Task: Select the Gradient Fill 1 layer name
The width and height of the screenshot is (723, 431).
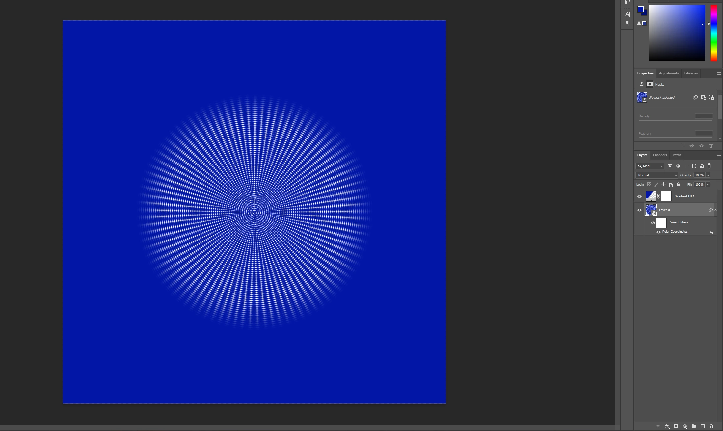Action: [684, 196]
